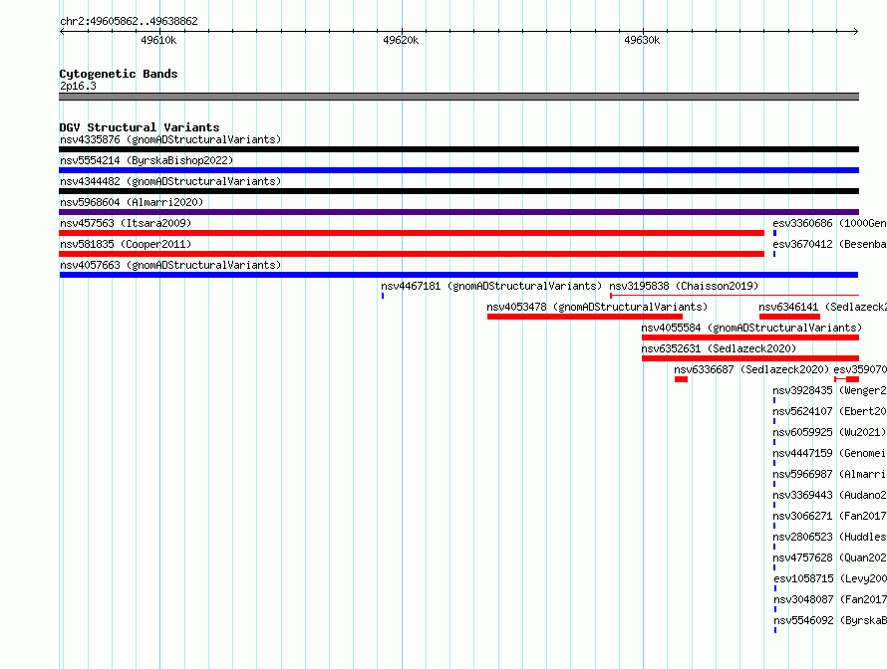887x669 pixels.
Task: Open variant label nsv6346141
Action: (x=822, y=307)
